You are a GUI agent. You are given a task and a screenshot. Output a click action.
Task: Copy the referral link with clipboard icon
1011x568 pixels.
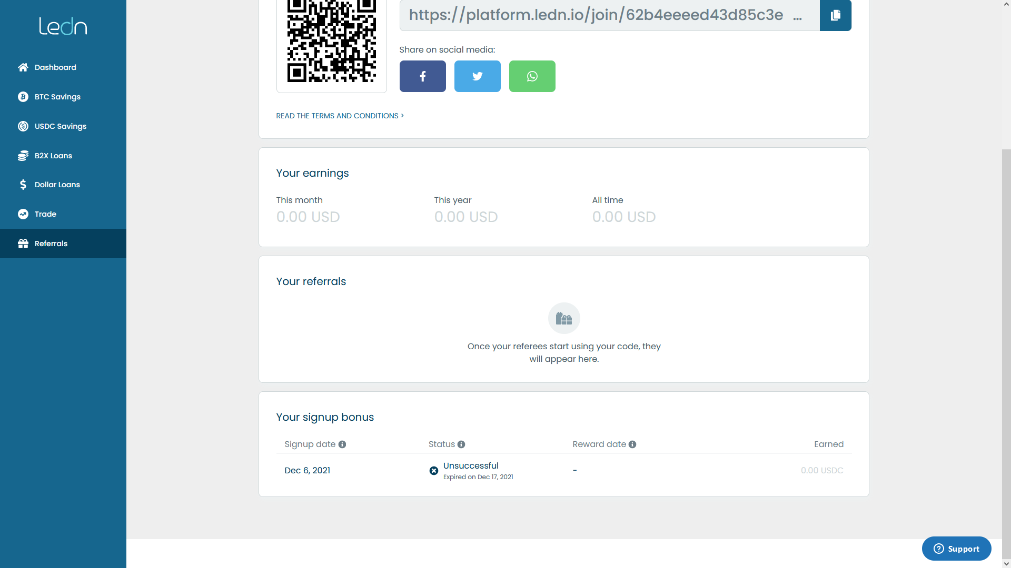(x=835, y=15)
